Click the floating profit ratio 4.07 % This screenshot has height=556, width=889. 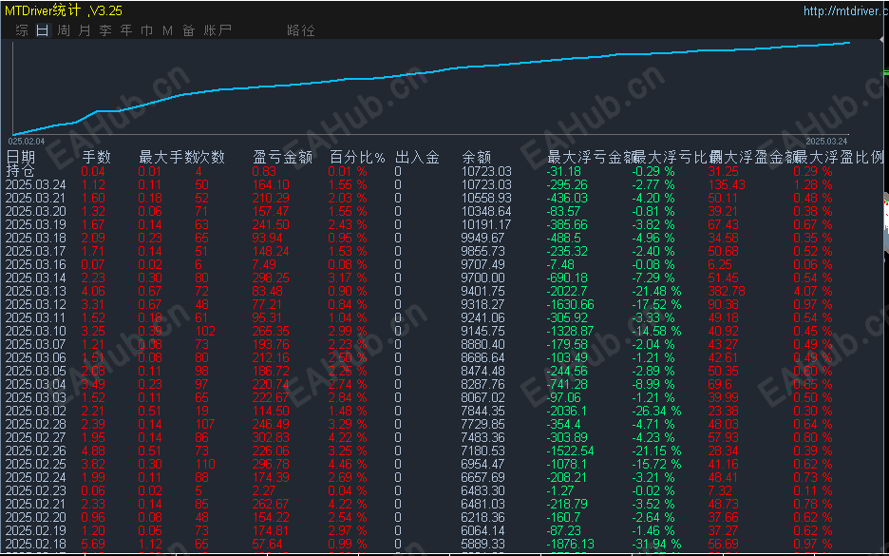tap(812, 291)
